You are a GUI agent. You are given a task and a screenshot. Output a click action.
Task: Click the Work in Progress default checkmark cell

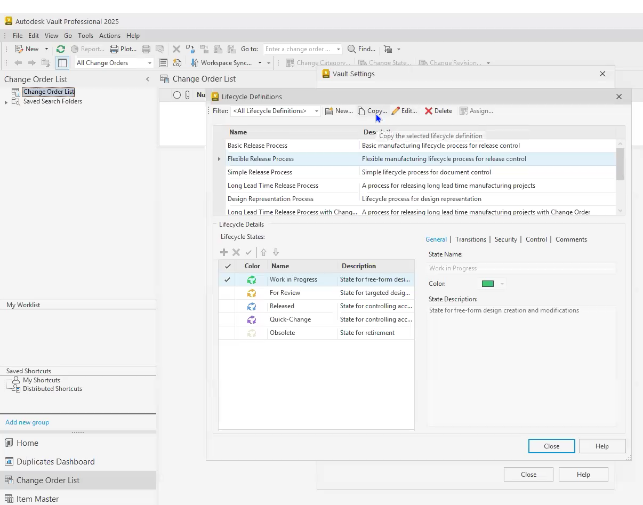pyautogui.click(x=227, y=279)
